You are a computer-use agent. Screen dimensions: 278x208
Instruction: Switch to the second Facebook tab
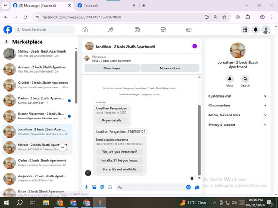(x=107, y=6)
